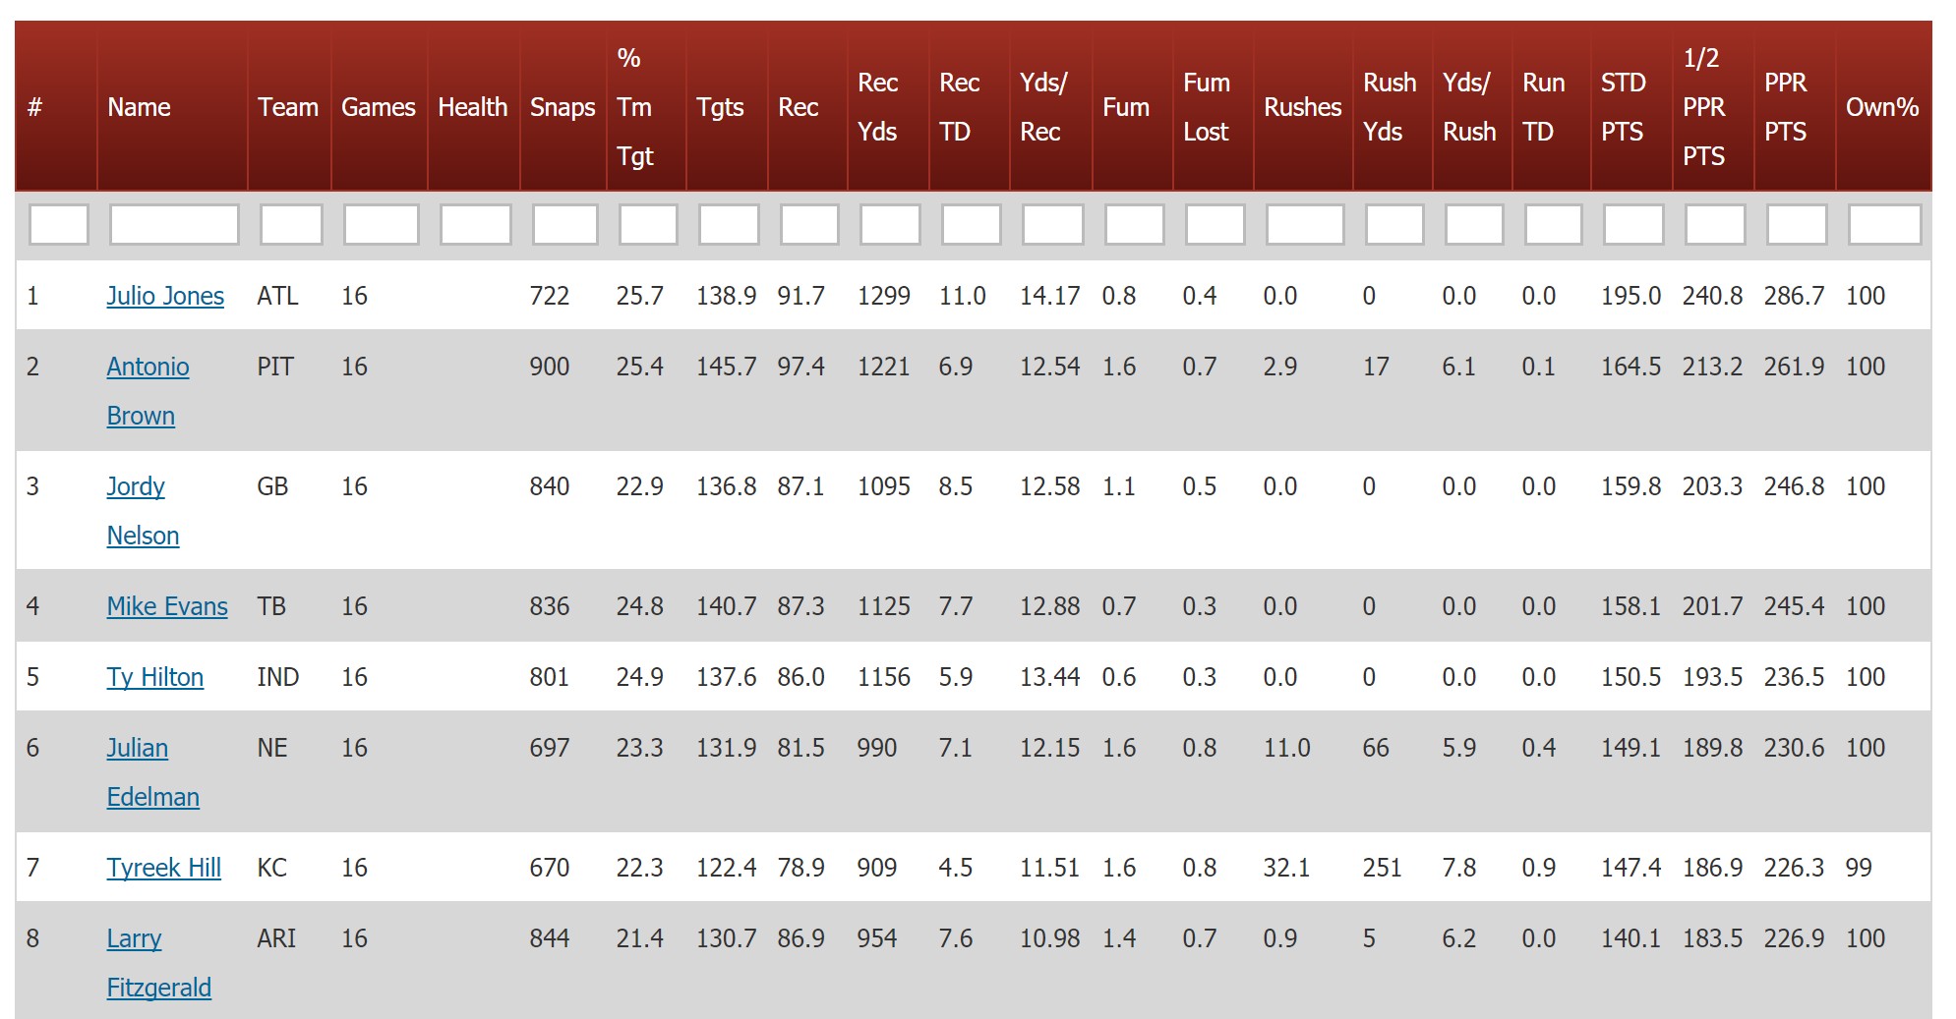Click the Rushes filter input field
The image size is (1956, 1019).
coord(1304,224)
